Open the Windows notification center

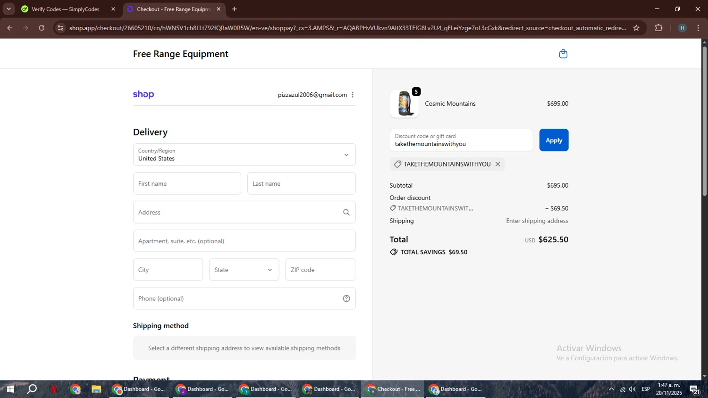(x=695, y=390)
